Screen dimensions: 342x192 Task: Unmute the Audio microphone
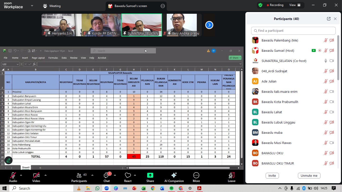[13, 175]
